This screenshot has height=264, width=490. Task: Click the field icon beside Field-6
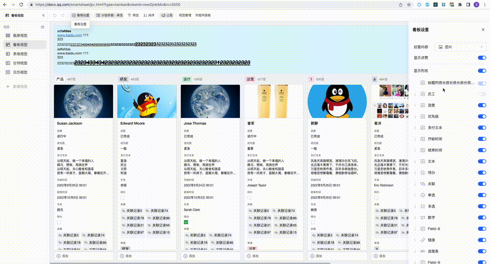click(422, 229)
